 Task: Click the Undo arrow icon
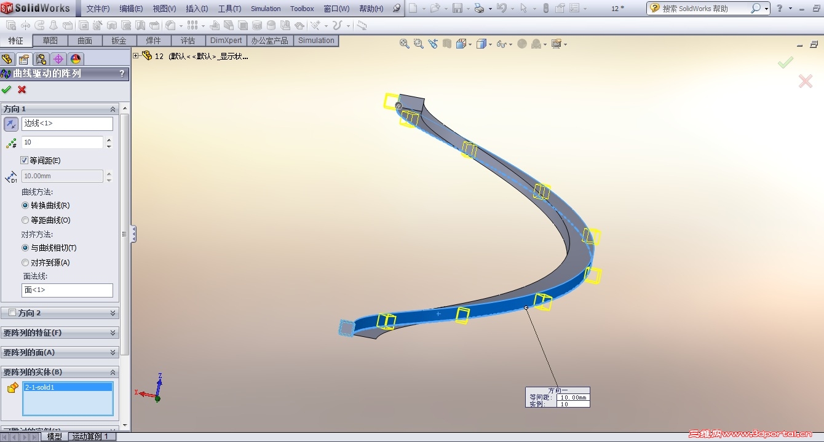click(x=502, y=9)
